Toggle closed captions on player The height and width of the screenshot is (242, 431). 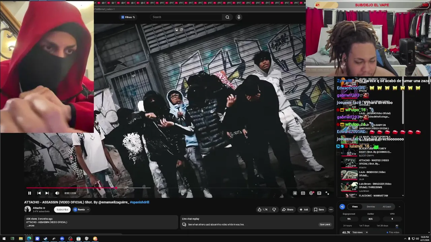point(303,193)
